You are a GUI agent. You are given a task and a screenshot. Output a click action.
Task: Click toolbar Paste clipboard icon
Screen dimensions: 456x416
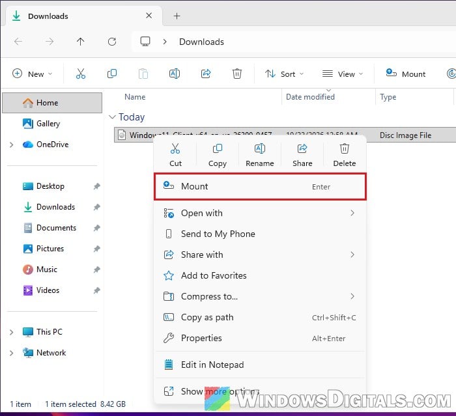[x=143, y=74]
